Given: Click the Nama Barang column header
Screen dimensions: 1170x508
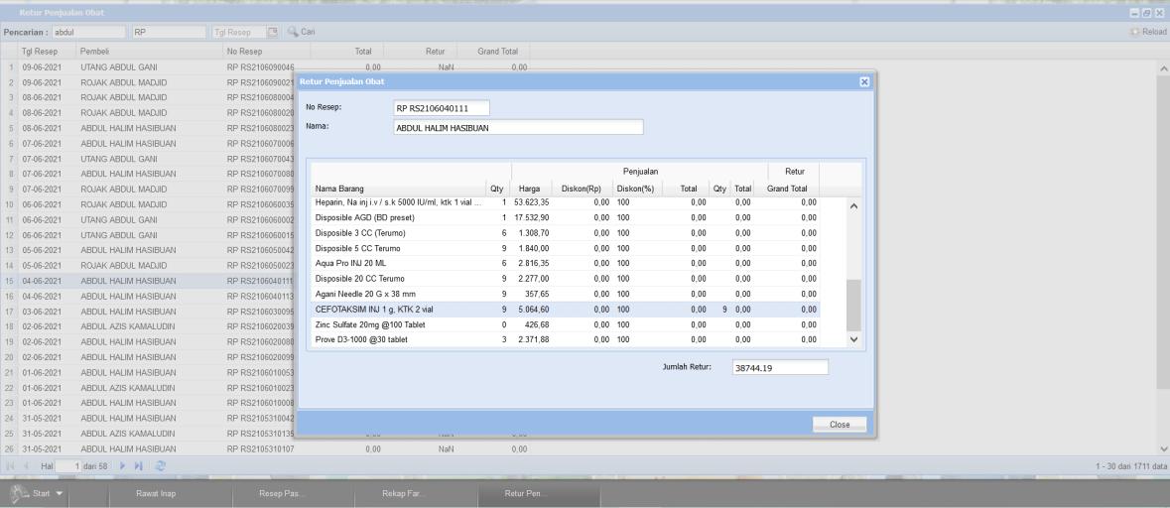Looking at the screenshot, I should point(399,189).
